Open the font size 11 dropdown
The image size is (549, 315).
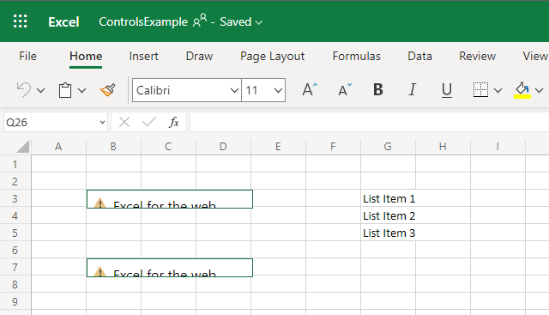point(278,90)
